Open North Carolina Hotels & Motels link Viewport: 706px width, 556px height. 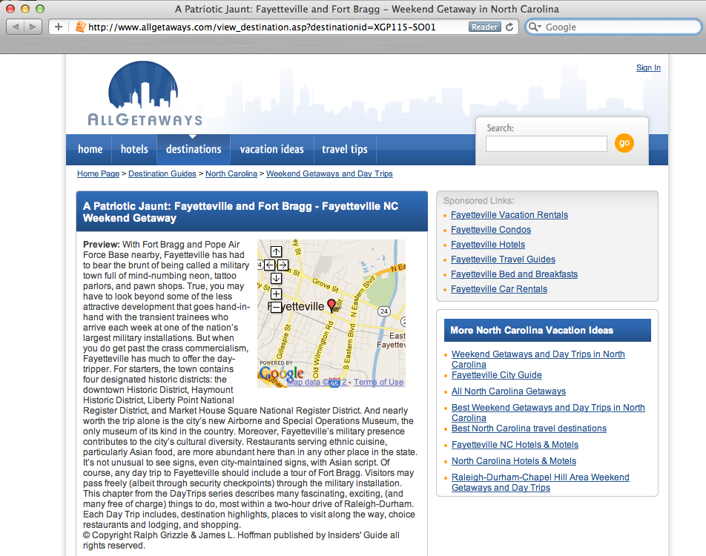tap(514, 461)
